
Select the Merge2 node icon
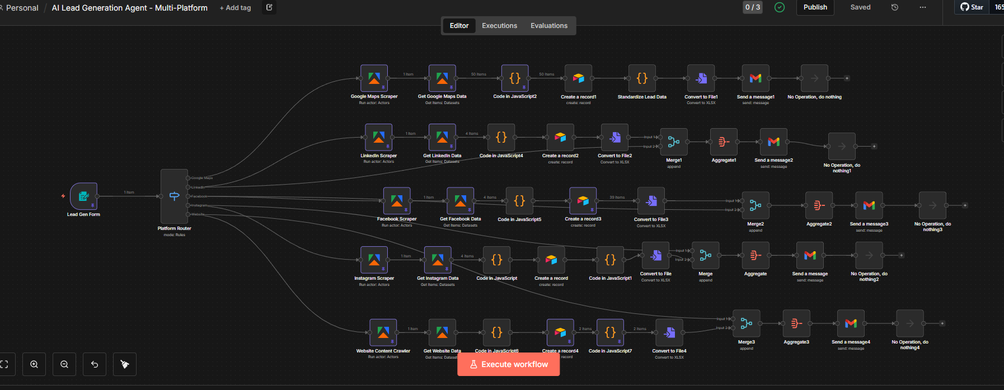756,205
